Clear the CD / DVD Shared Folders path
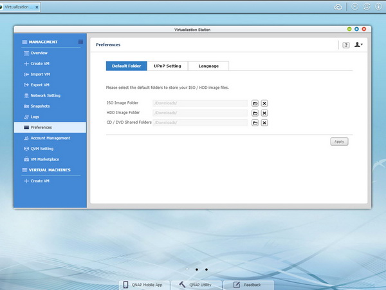 [x=264, y=123]
